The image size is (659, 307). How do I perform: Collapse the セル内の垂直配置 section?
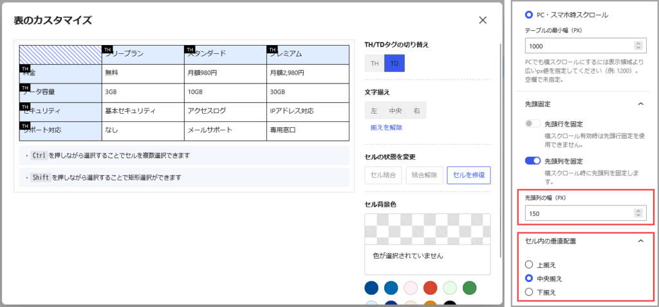[x=640, y=241]
